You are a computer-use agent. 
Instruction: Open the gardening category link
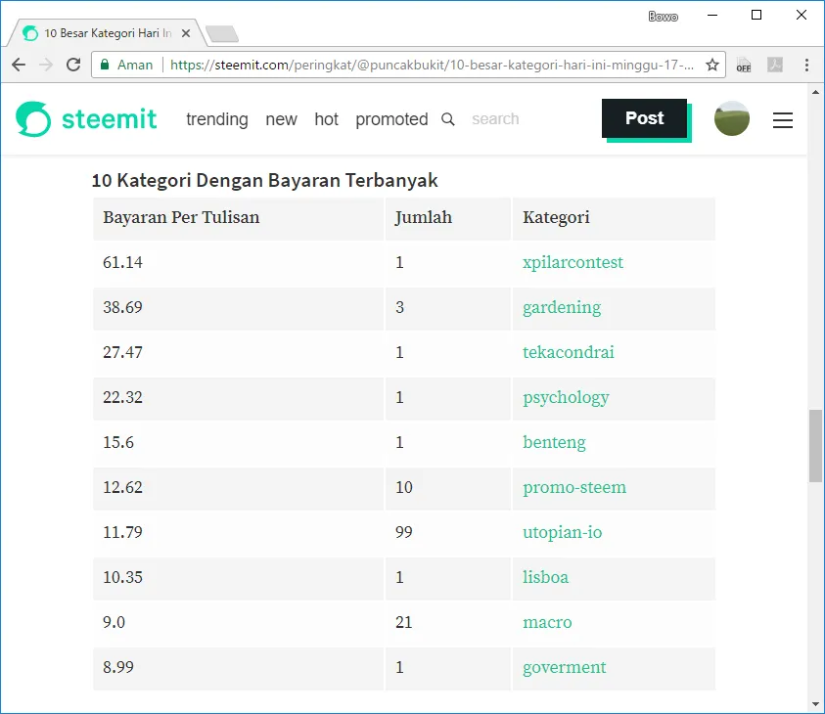[562, 307]
